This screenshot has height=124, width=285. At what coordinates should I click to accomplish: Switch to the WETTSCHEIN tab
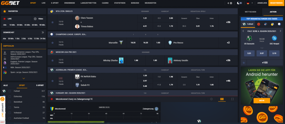point(250,12)
